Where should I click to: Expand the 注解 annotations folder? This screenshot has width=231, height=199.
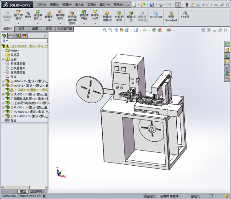coord(3,60)
